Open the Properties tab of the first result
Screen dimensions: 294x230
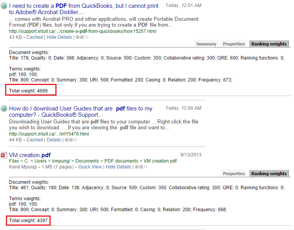pyautogui.click(x=234, y=43)
